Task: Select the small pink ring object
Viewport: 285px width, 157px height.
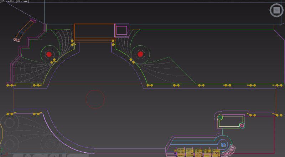Action: [x=242, y=126]
